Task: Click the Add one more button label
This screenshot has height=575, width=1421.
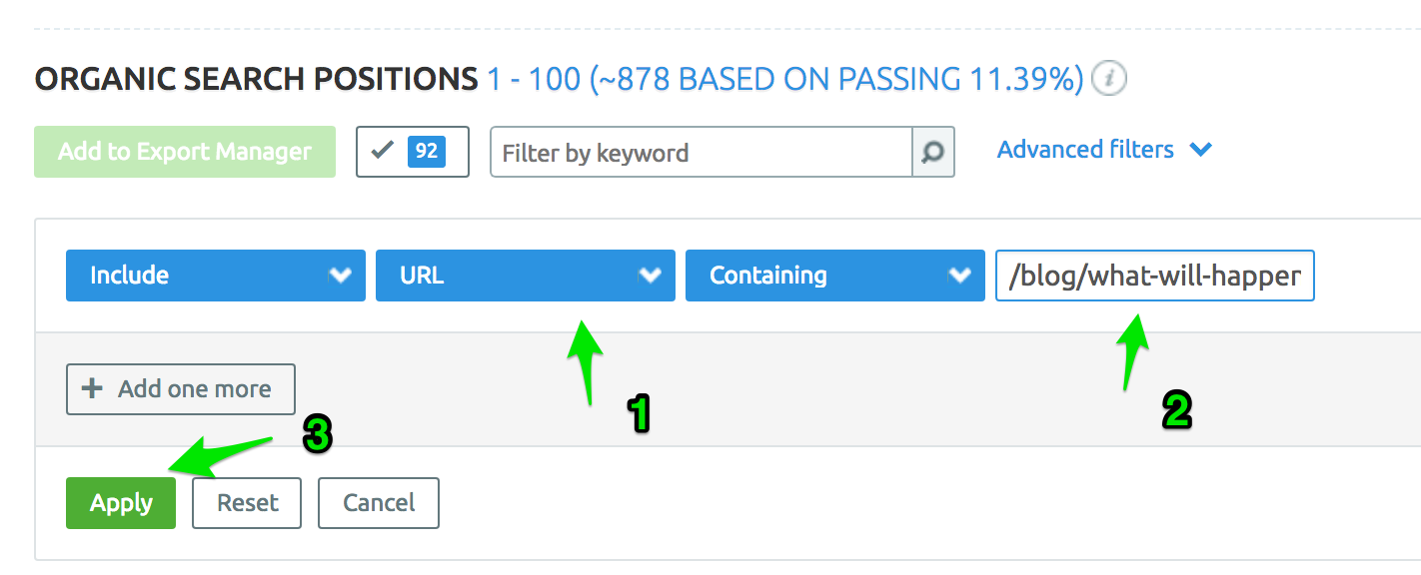Action: 194,388
